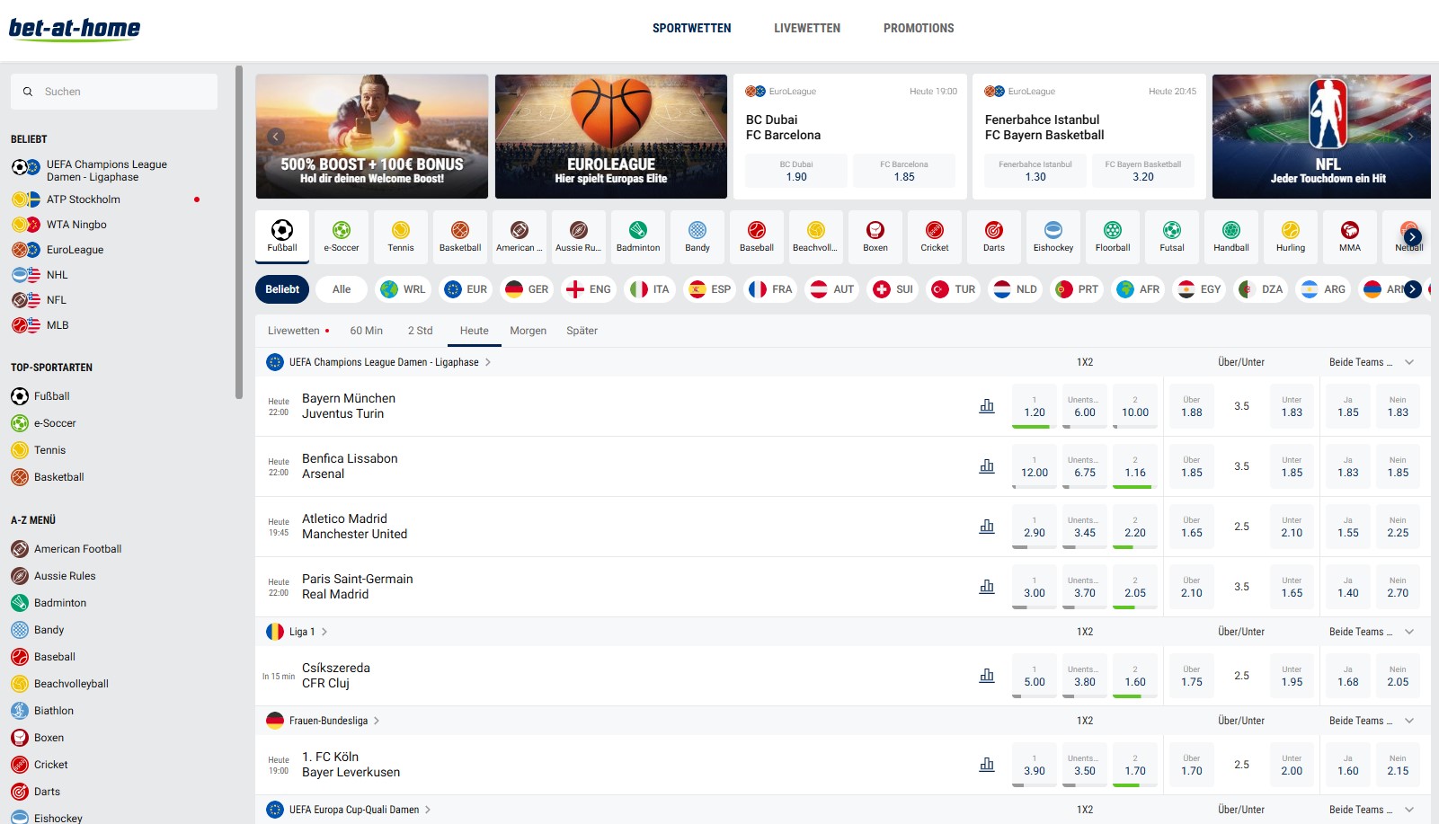This screenshot has height=824, width=1439.
Task: Open the Eishockey category from top bar
Action: click(x=1053, y=235)
